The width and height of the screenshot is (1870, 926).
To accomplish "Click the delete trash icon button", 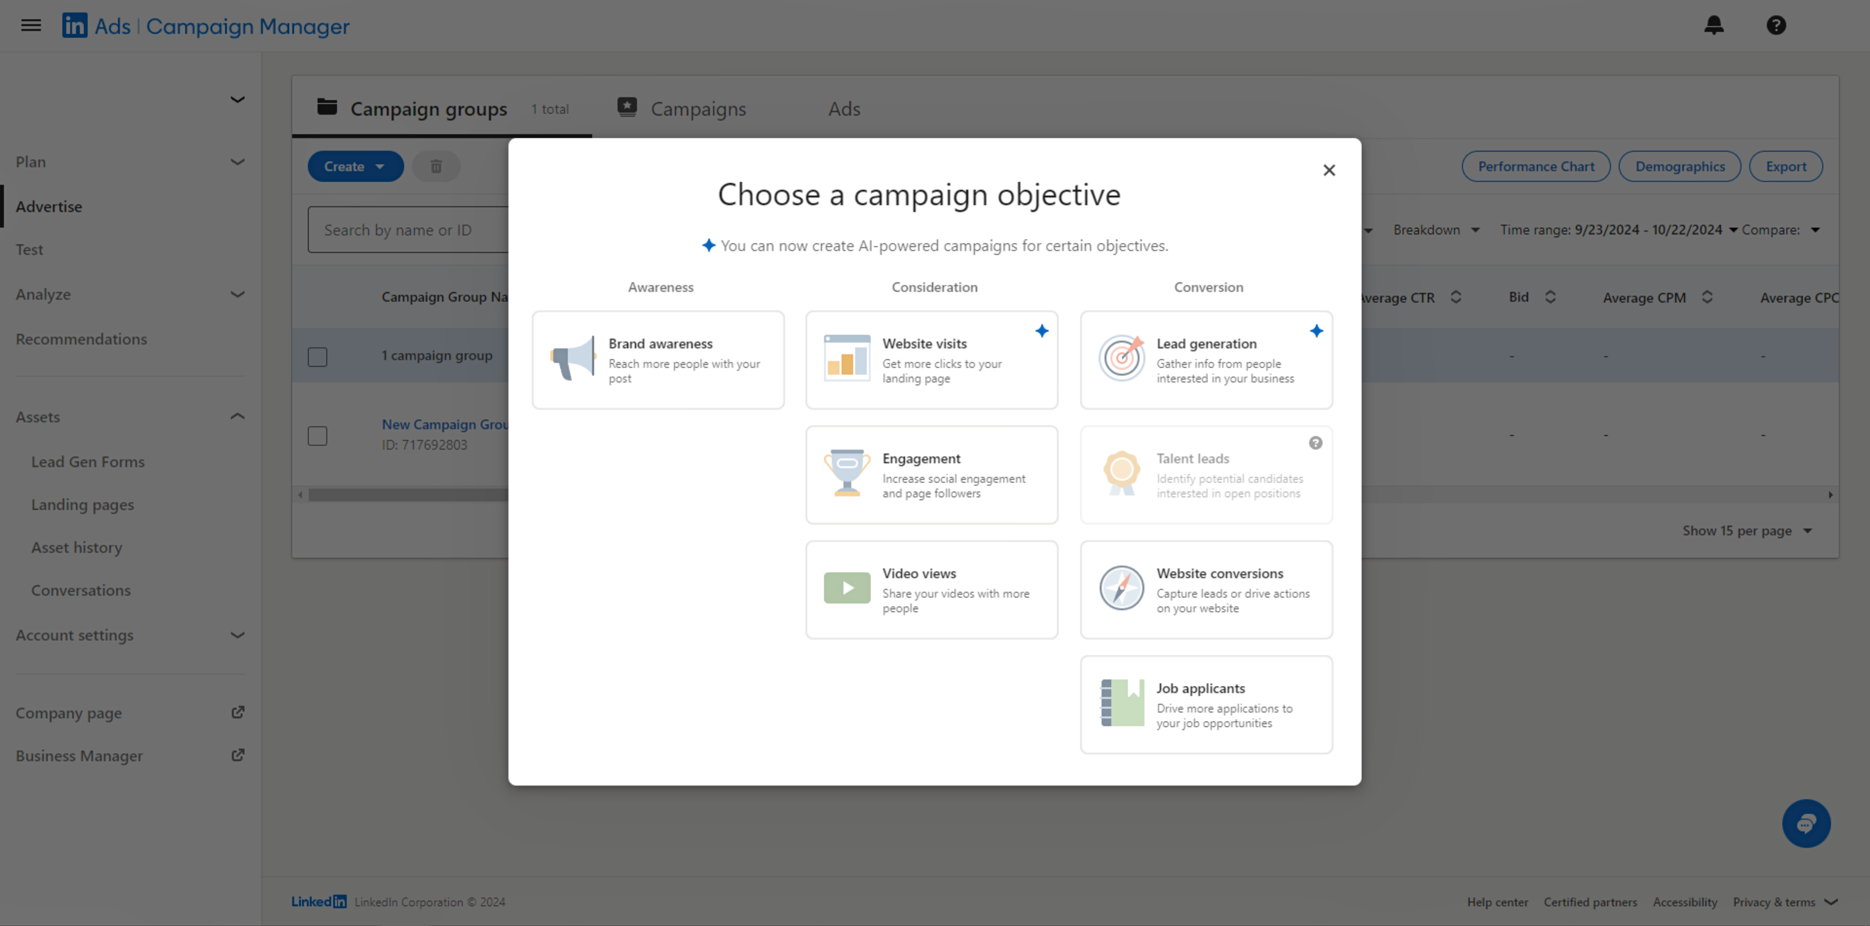I will pos(436,166).
